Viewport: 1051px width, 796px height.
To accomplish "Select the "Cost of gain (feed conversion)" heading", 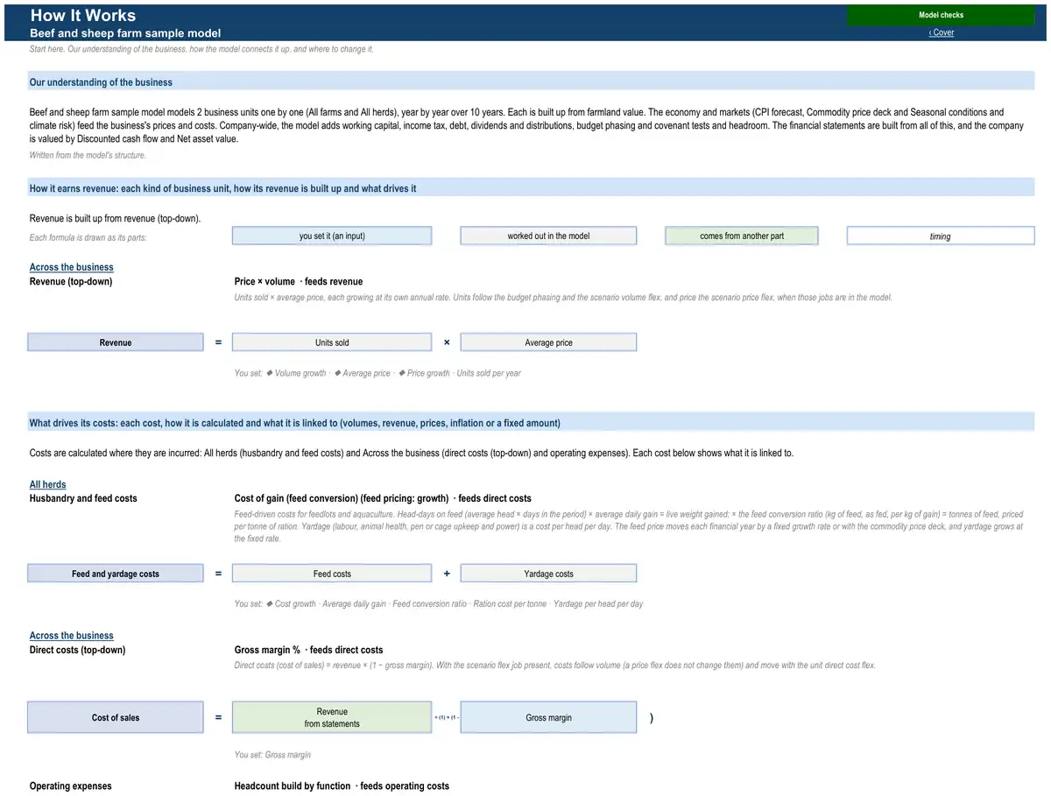I will pyautogui.click(x=383, y=498).
